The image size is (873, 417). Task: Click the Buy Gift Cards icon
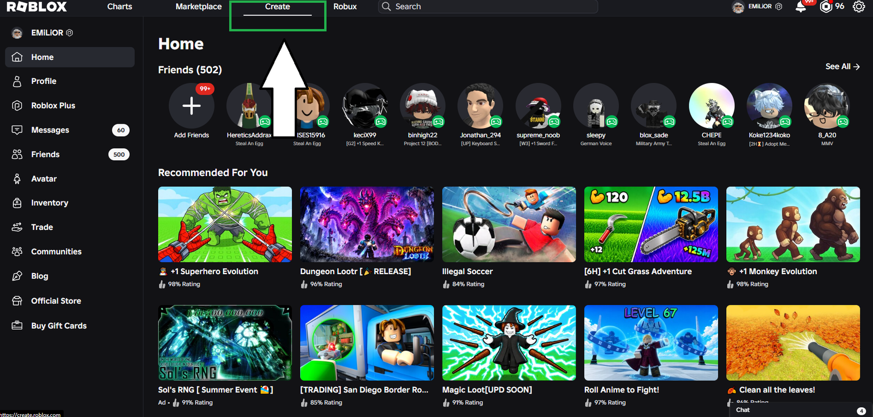coord(17,325)
